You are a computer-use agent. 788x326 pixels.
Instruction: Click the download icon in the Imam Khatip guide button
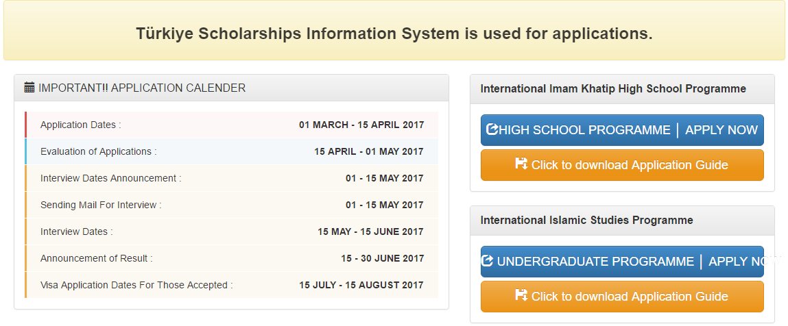521,164
